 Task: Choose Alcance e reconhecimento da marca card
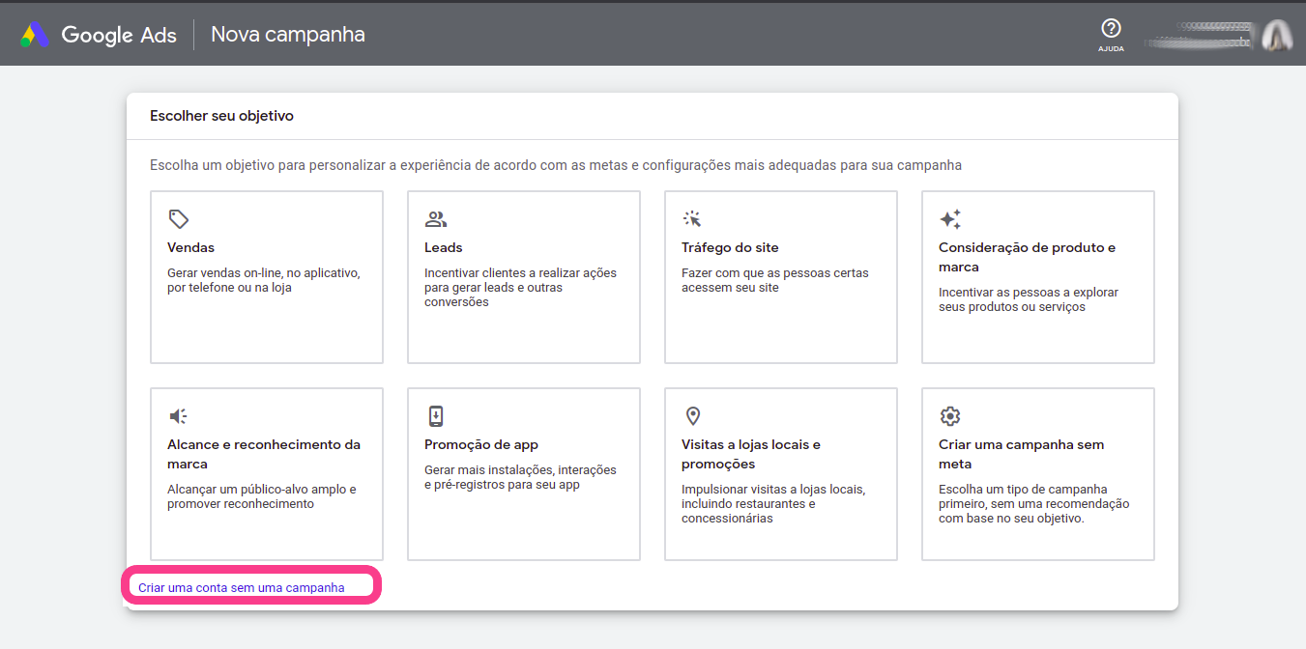pos(267,474)
